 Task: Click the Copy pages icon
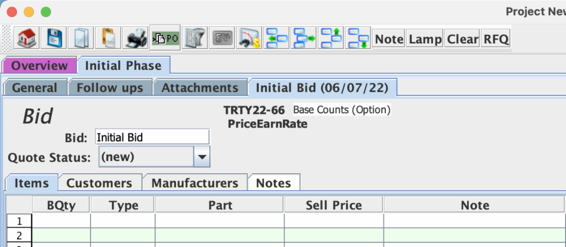81,38
